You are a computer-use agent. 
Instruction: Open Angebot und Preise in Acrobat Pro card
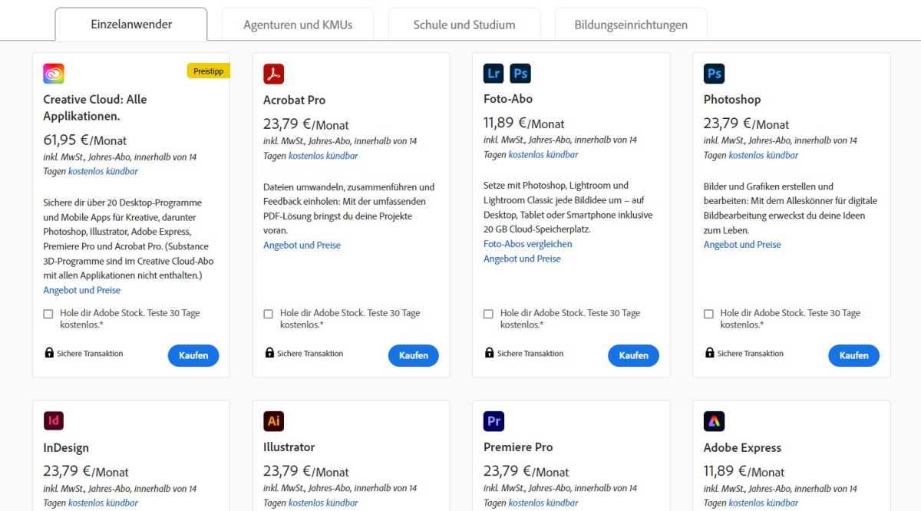tap(302, 245)
